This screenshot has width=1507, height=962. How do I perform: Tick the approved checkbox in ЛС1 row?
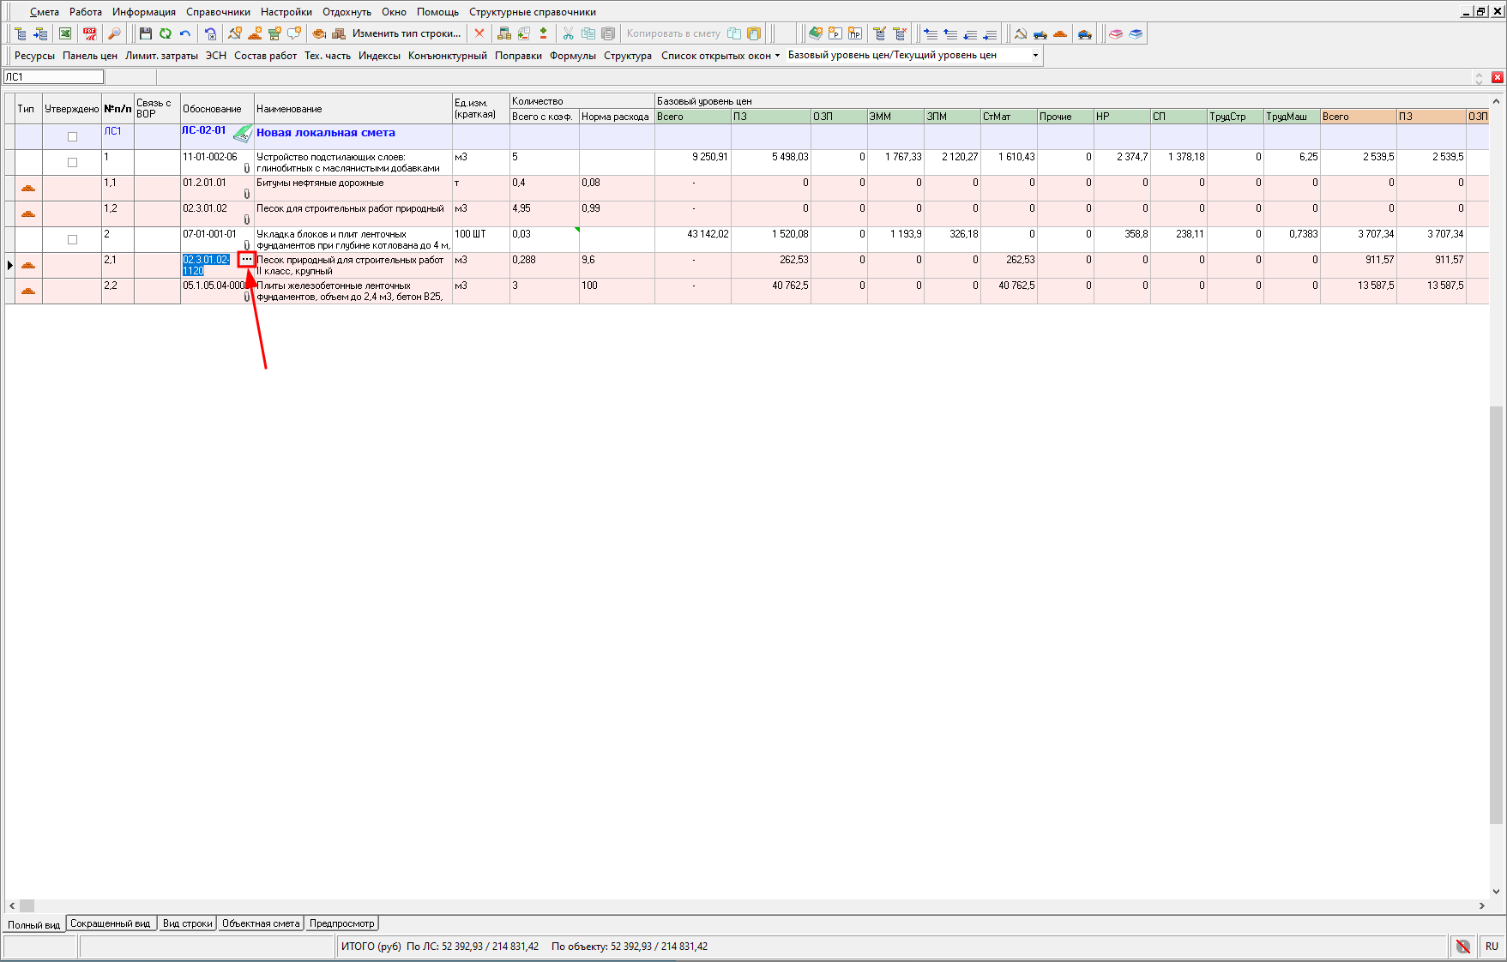[x=72, y=136]
